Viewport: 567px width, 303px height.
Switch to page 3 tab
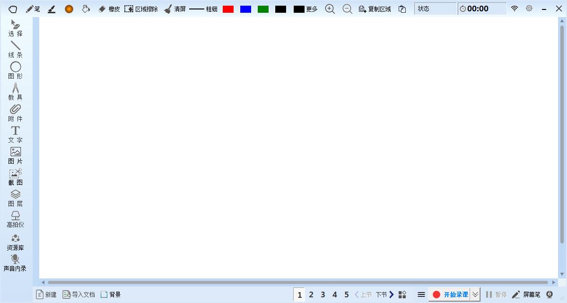coord(323,294)
